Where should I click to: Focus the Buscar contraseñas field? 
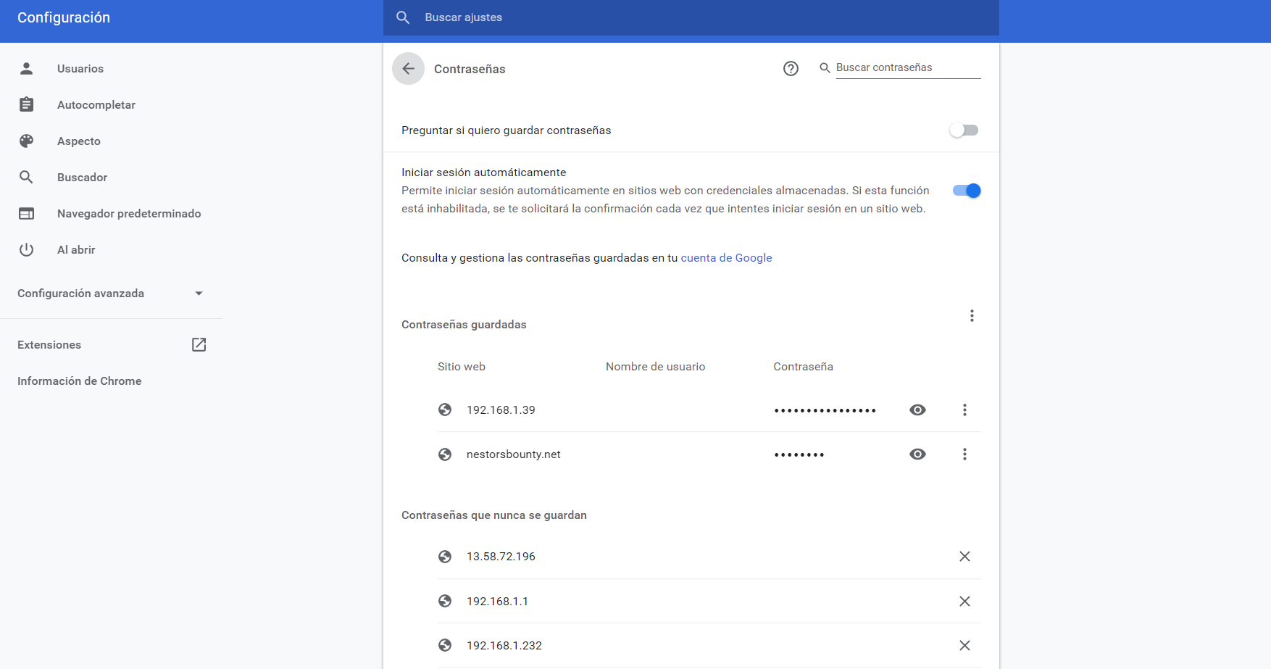click(908, 67)
